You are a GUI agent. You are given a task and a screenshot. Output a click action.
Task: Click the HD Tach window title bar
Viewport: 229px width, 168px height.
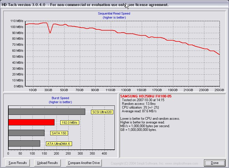[86, 5]
